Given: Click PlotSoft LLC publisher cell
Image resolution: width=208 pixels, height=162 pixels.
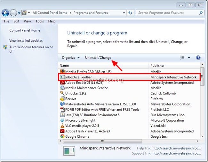Looking at the screenshot, I should pos(160,109).
